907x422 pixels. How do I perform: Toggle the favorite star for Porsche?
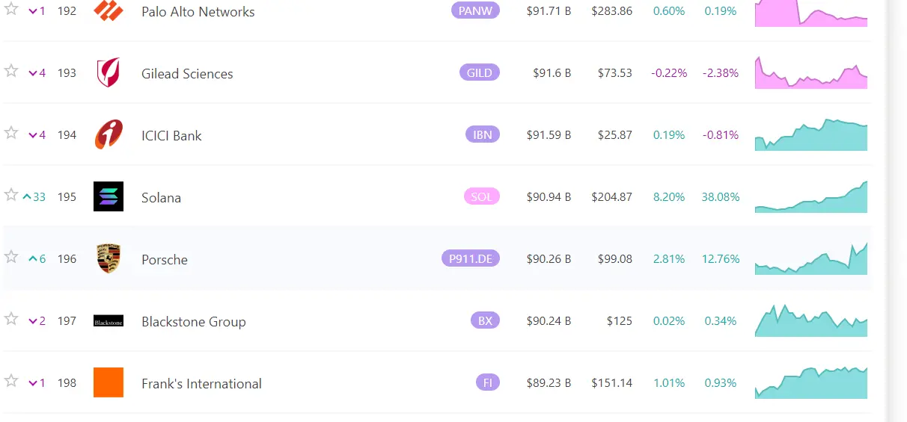[x=11, y=257]
